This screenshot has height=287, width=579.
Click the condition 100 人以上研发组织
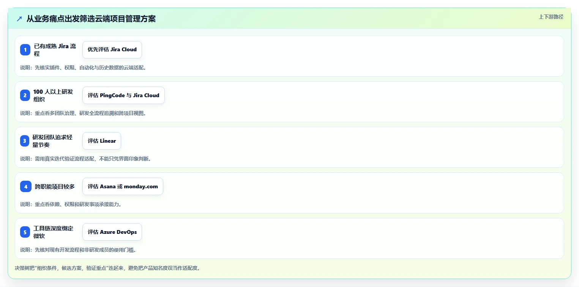[x=53, y=95]
